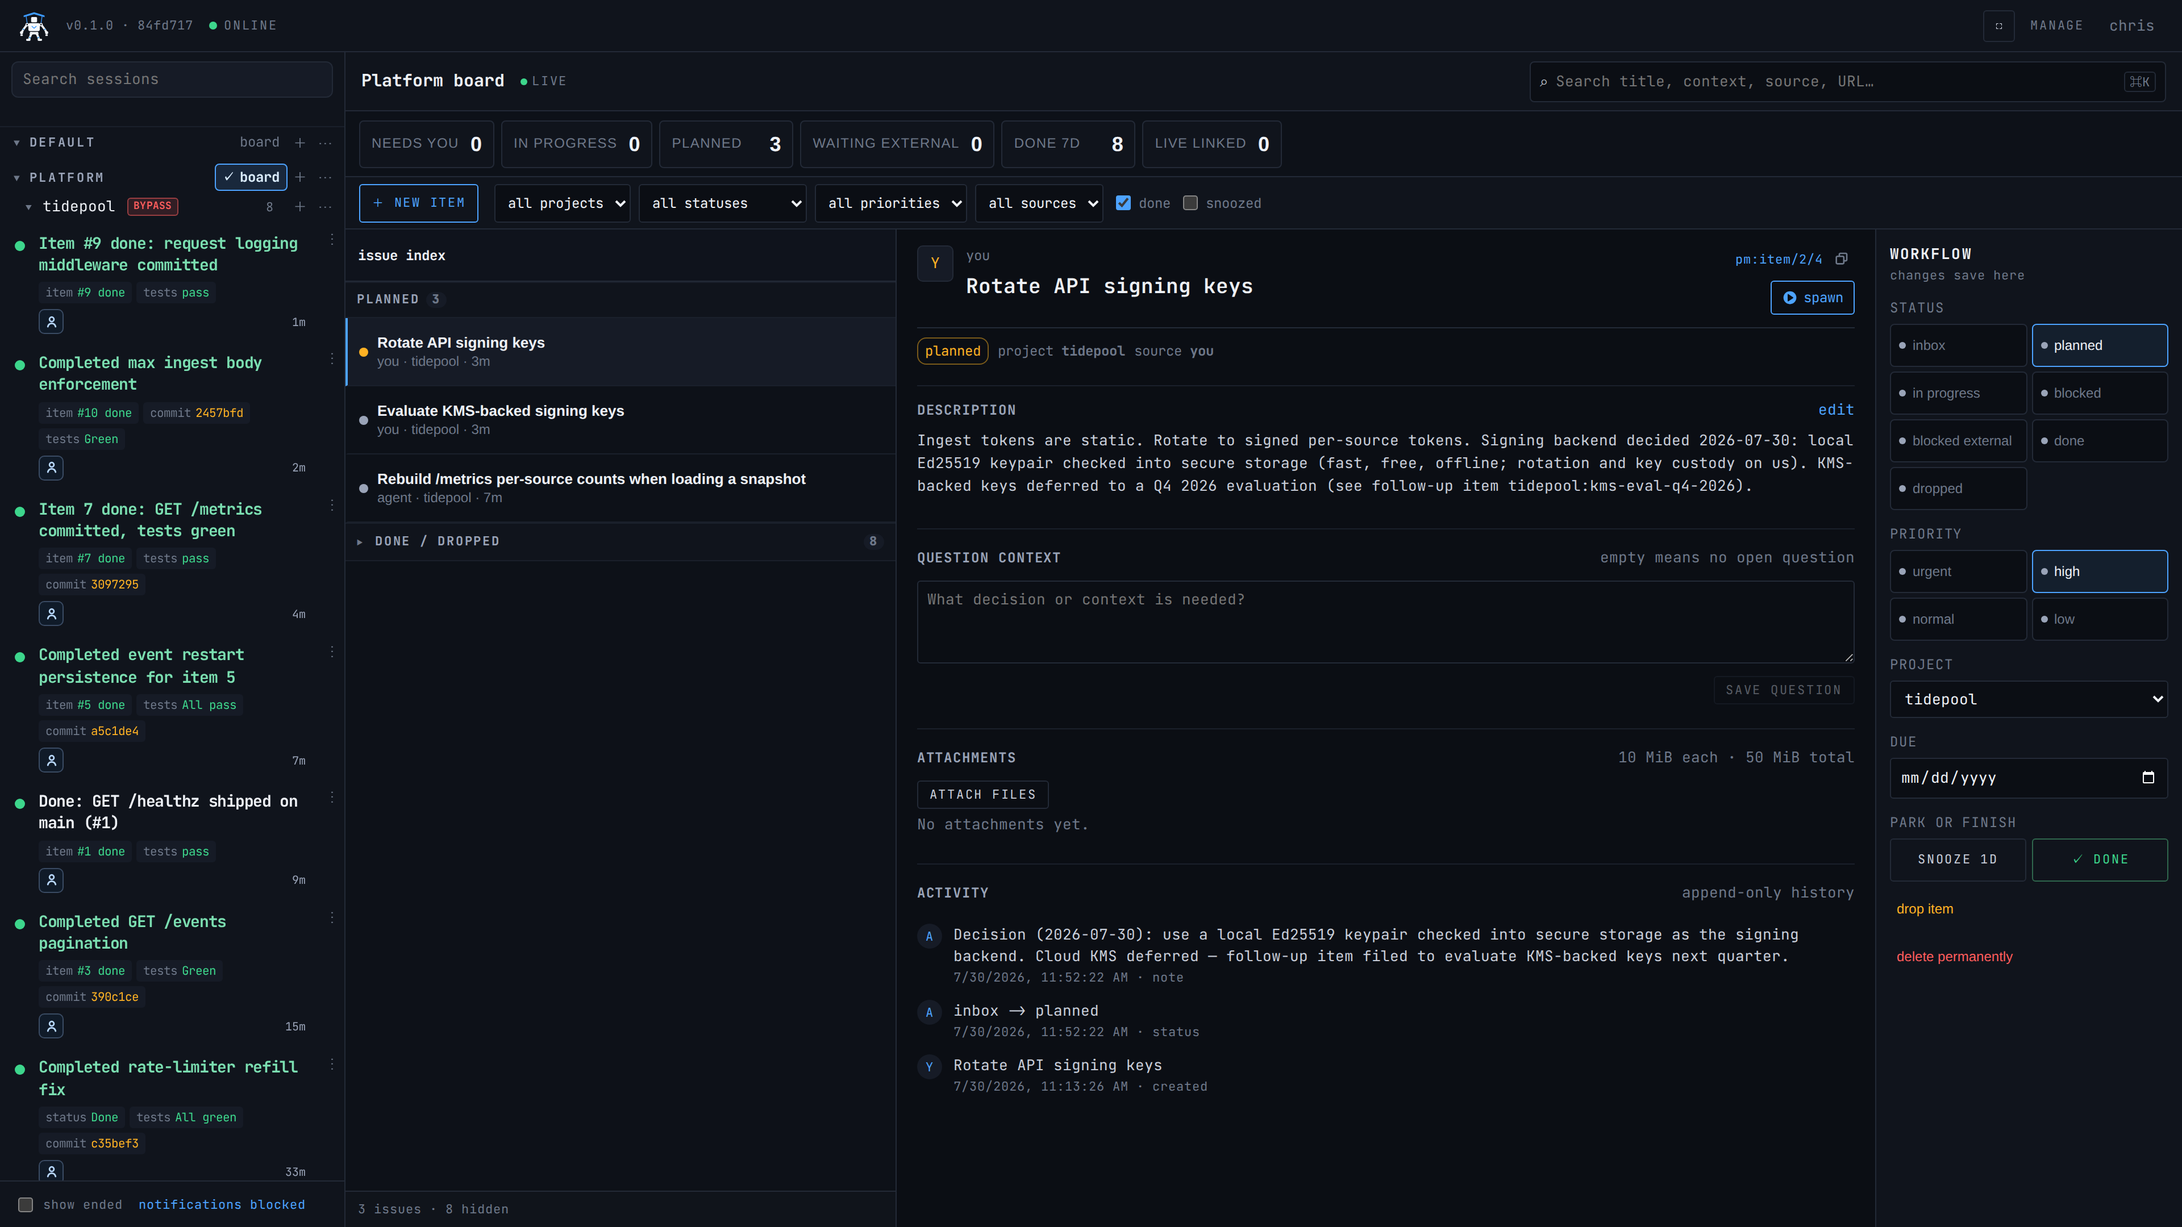Spawn a session for this item

pyautogui.click(x=1812, y=298)
